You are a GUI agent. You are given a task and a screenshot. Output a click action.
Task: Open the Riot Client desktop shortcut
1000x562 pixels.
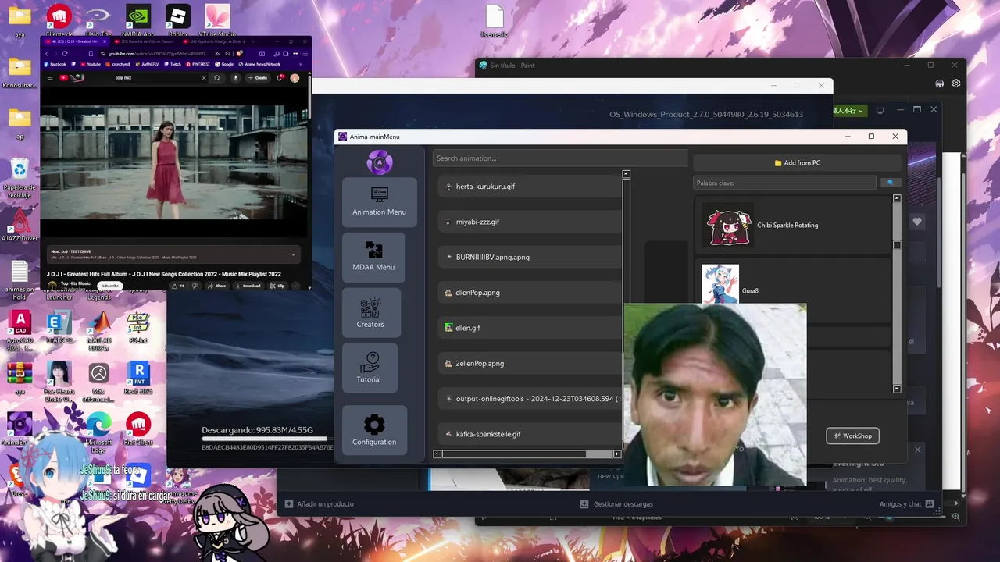[138, 429]
